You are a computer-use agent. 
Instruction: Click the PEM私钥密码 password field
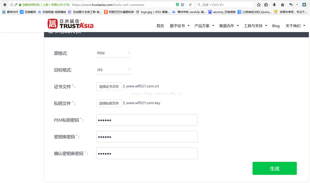click(147, 120)
